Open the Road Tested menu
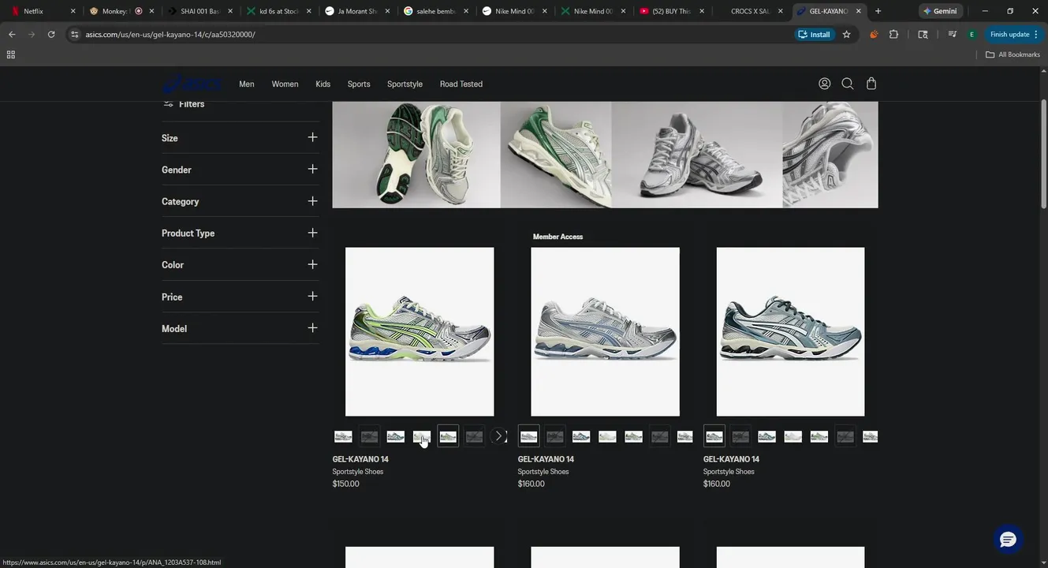 coord(461,84)
